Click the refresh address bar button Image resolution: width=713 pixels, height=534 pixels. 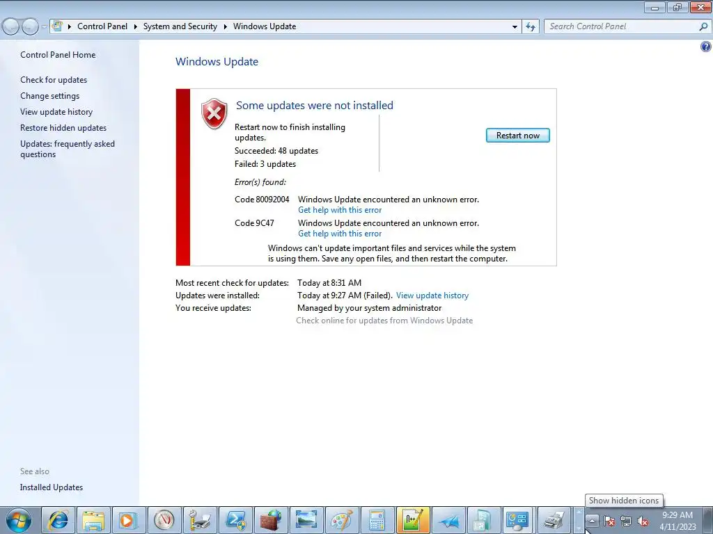[530, 26]
